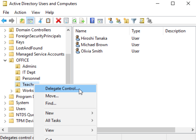Click the Filter funnel toolbar icon
This screenshot has width=196, height=140.
[x=134, y=21]
